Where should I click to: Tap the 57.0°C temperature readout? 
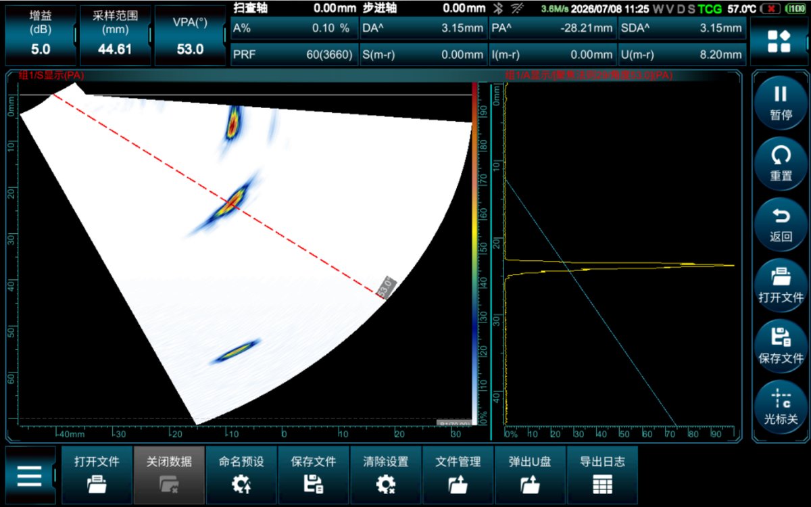pyautogui.click(x=741, y=9)
